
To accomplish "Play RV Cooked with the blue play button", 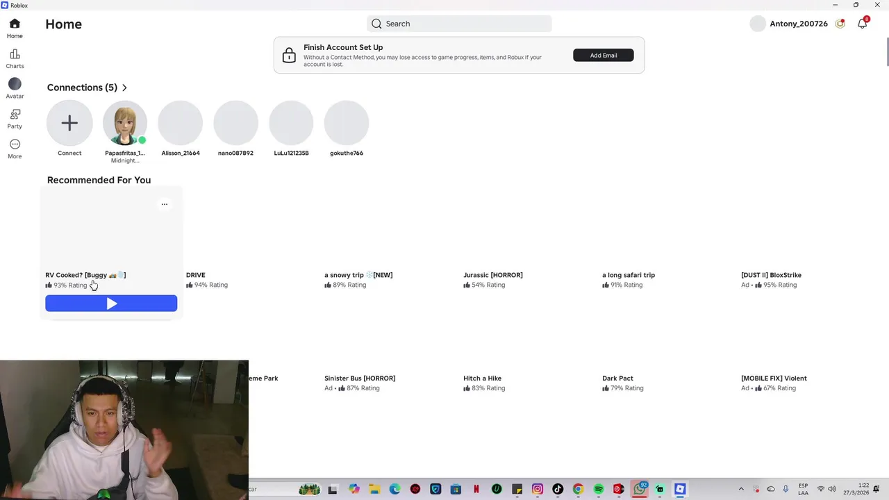I will coord(111,303).
